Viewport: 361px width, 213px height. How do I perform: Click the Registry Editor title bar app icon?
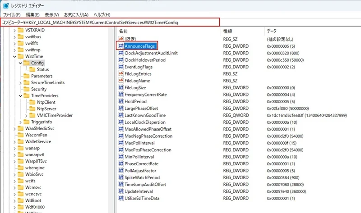6,5
